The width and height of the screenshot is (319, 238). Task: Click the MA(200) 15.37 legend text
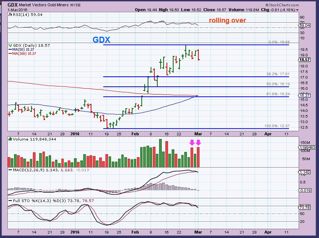pos(24,54)
